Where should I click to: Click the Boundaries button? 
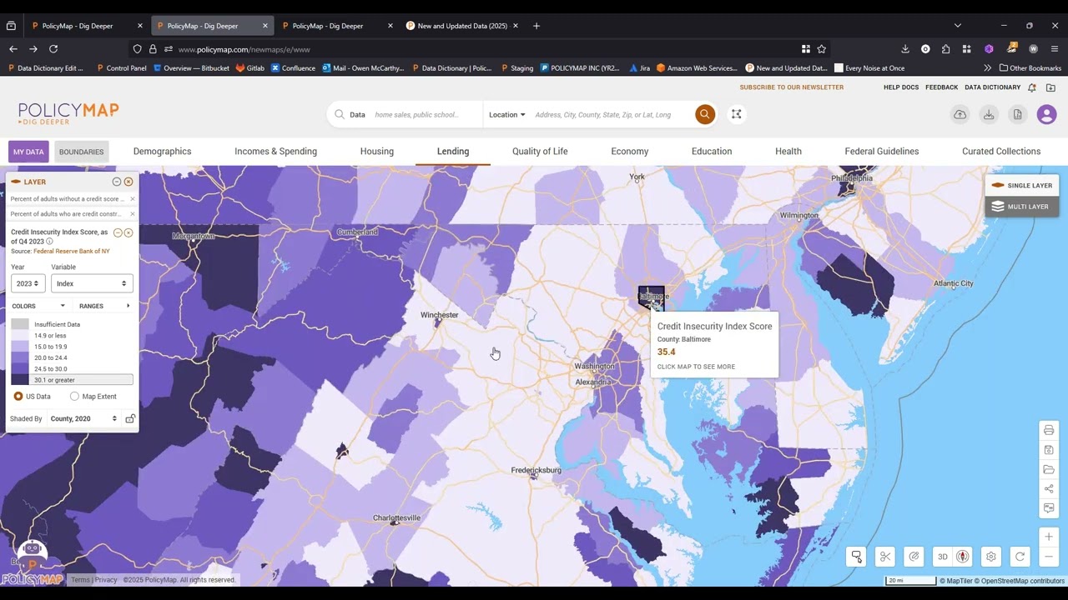(x=81, y=152)
